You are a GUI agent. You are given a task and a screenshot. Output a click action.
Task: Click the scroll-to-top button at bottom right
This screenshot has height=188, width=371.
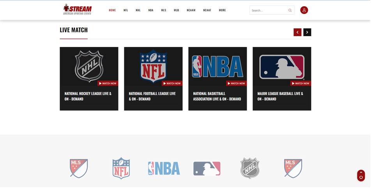361,175
